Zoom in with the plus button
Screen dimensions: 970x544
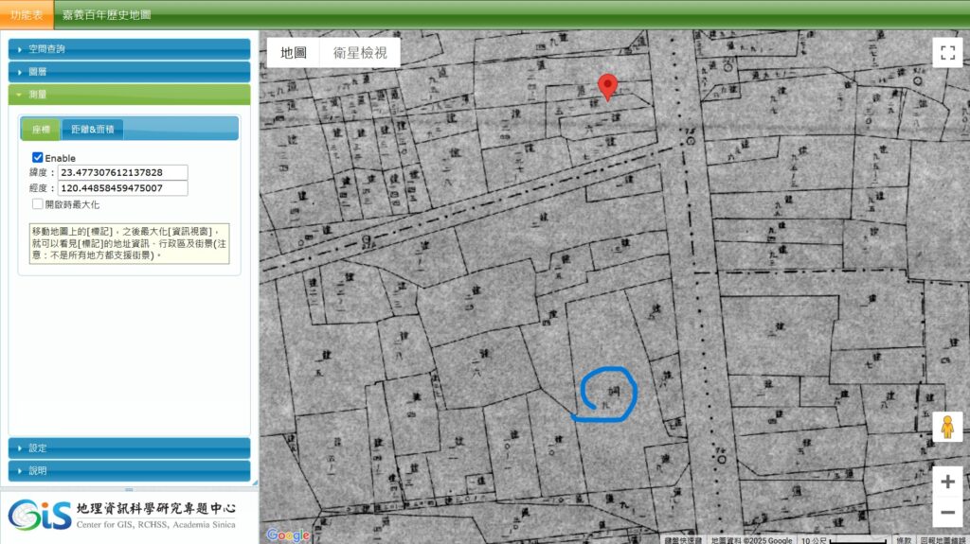946,482
